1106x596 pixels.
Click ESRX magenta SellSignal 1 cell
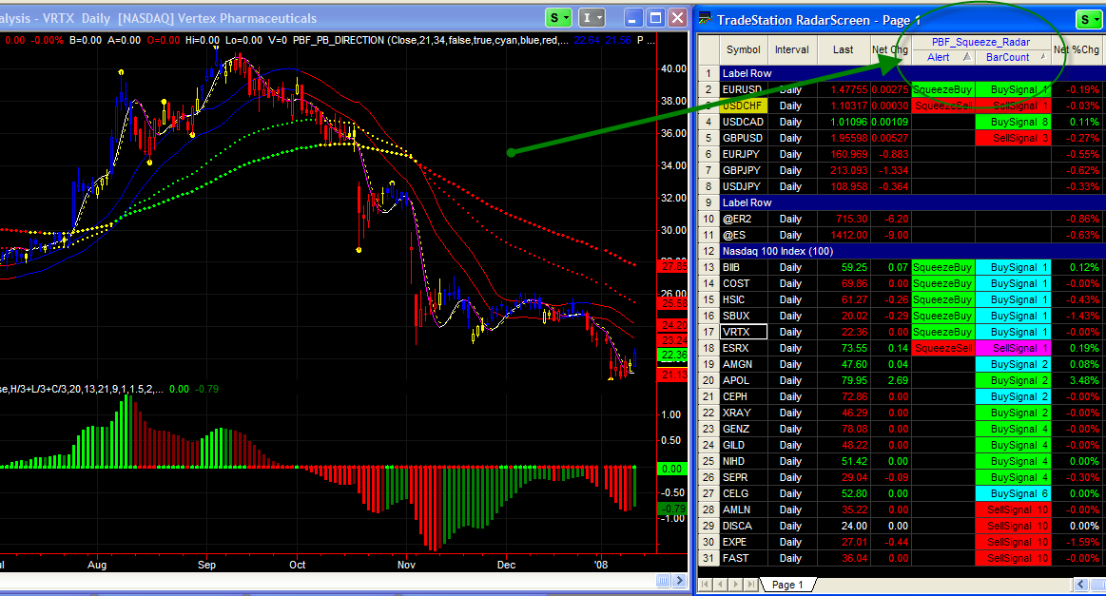pos(1013,349)
